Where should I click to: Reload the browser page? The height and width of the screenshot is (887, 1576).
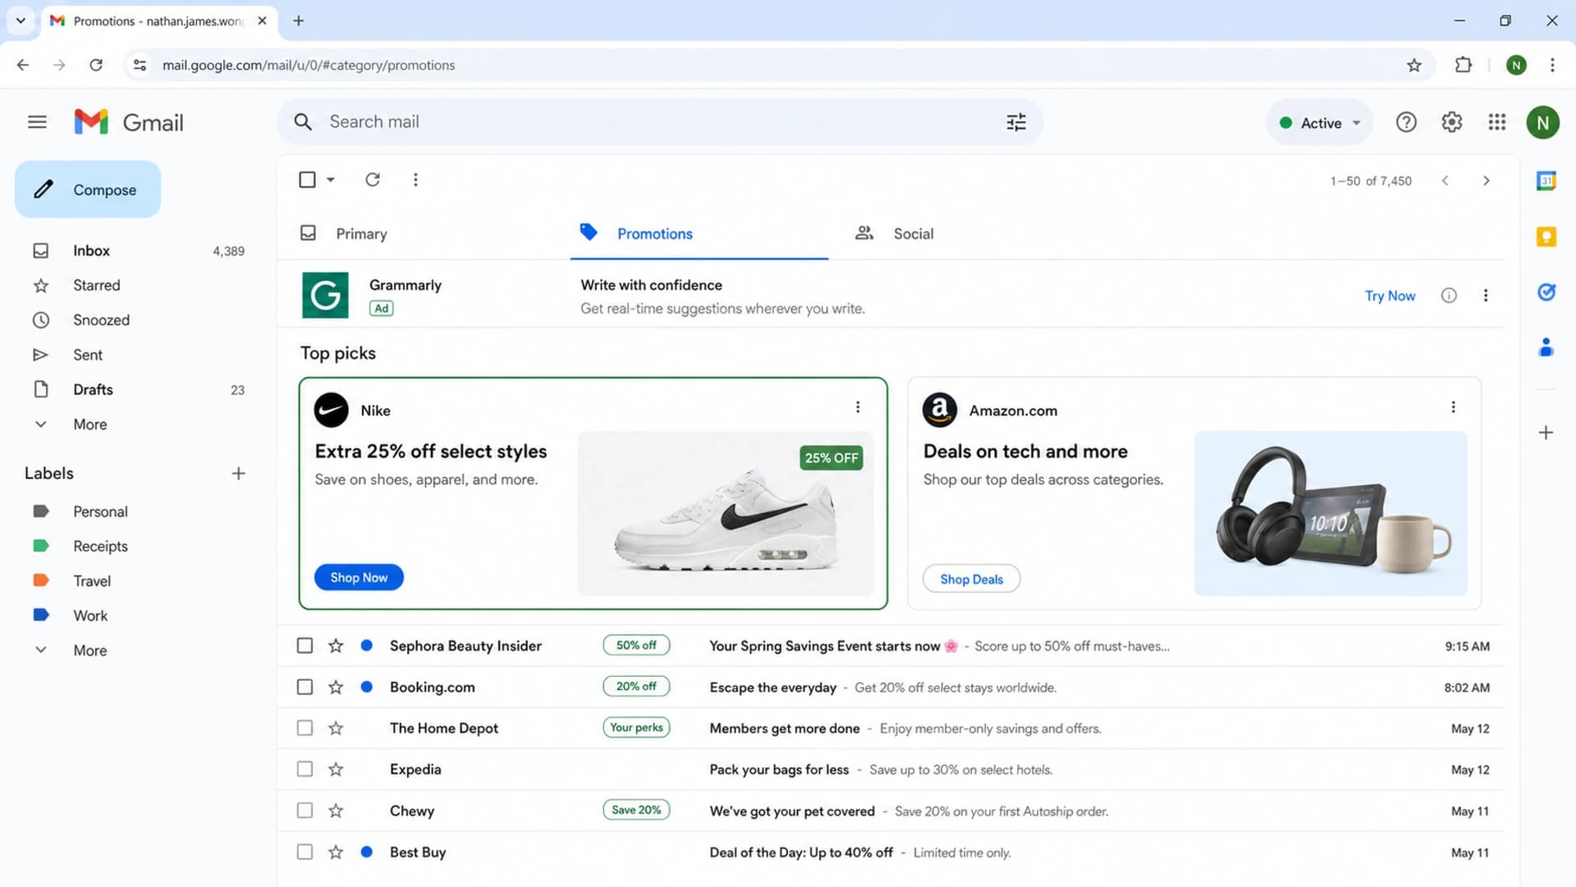pyautogui.click(x=96, y=65)
